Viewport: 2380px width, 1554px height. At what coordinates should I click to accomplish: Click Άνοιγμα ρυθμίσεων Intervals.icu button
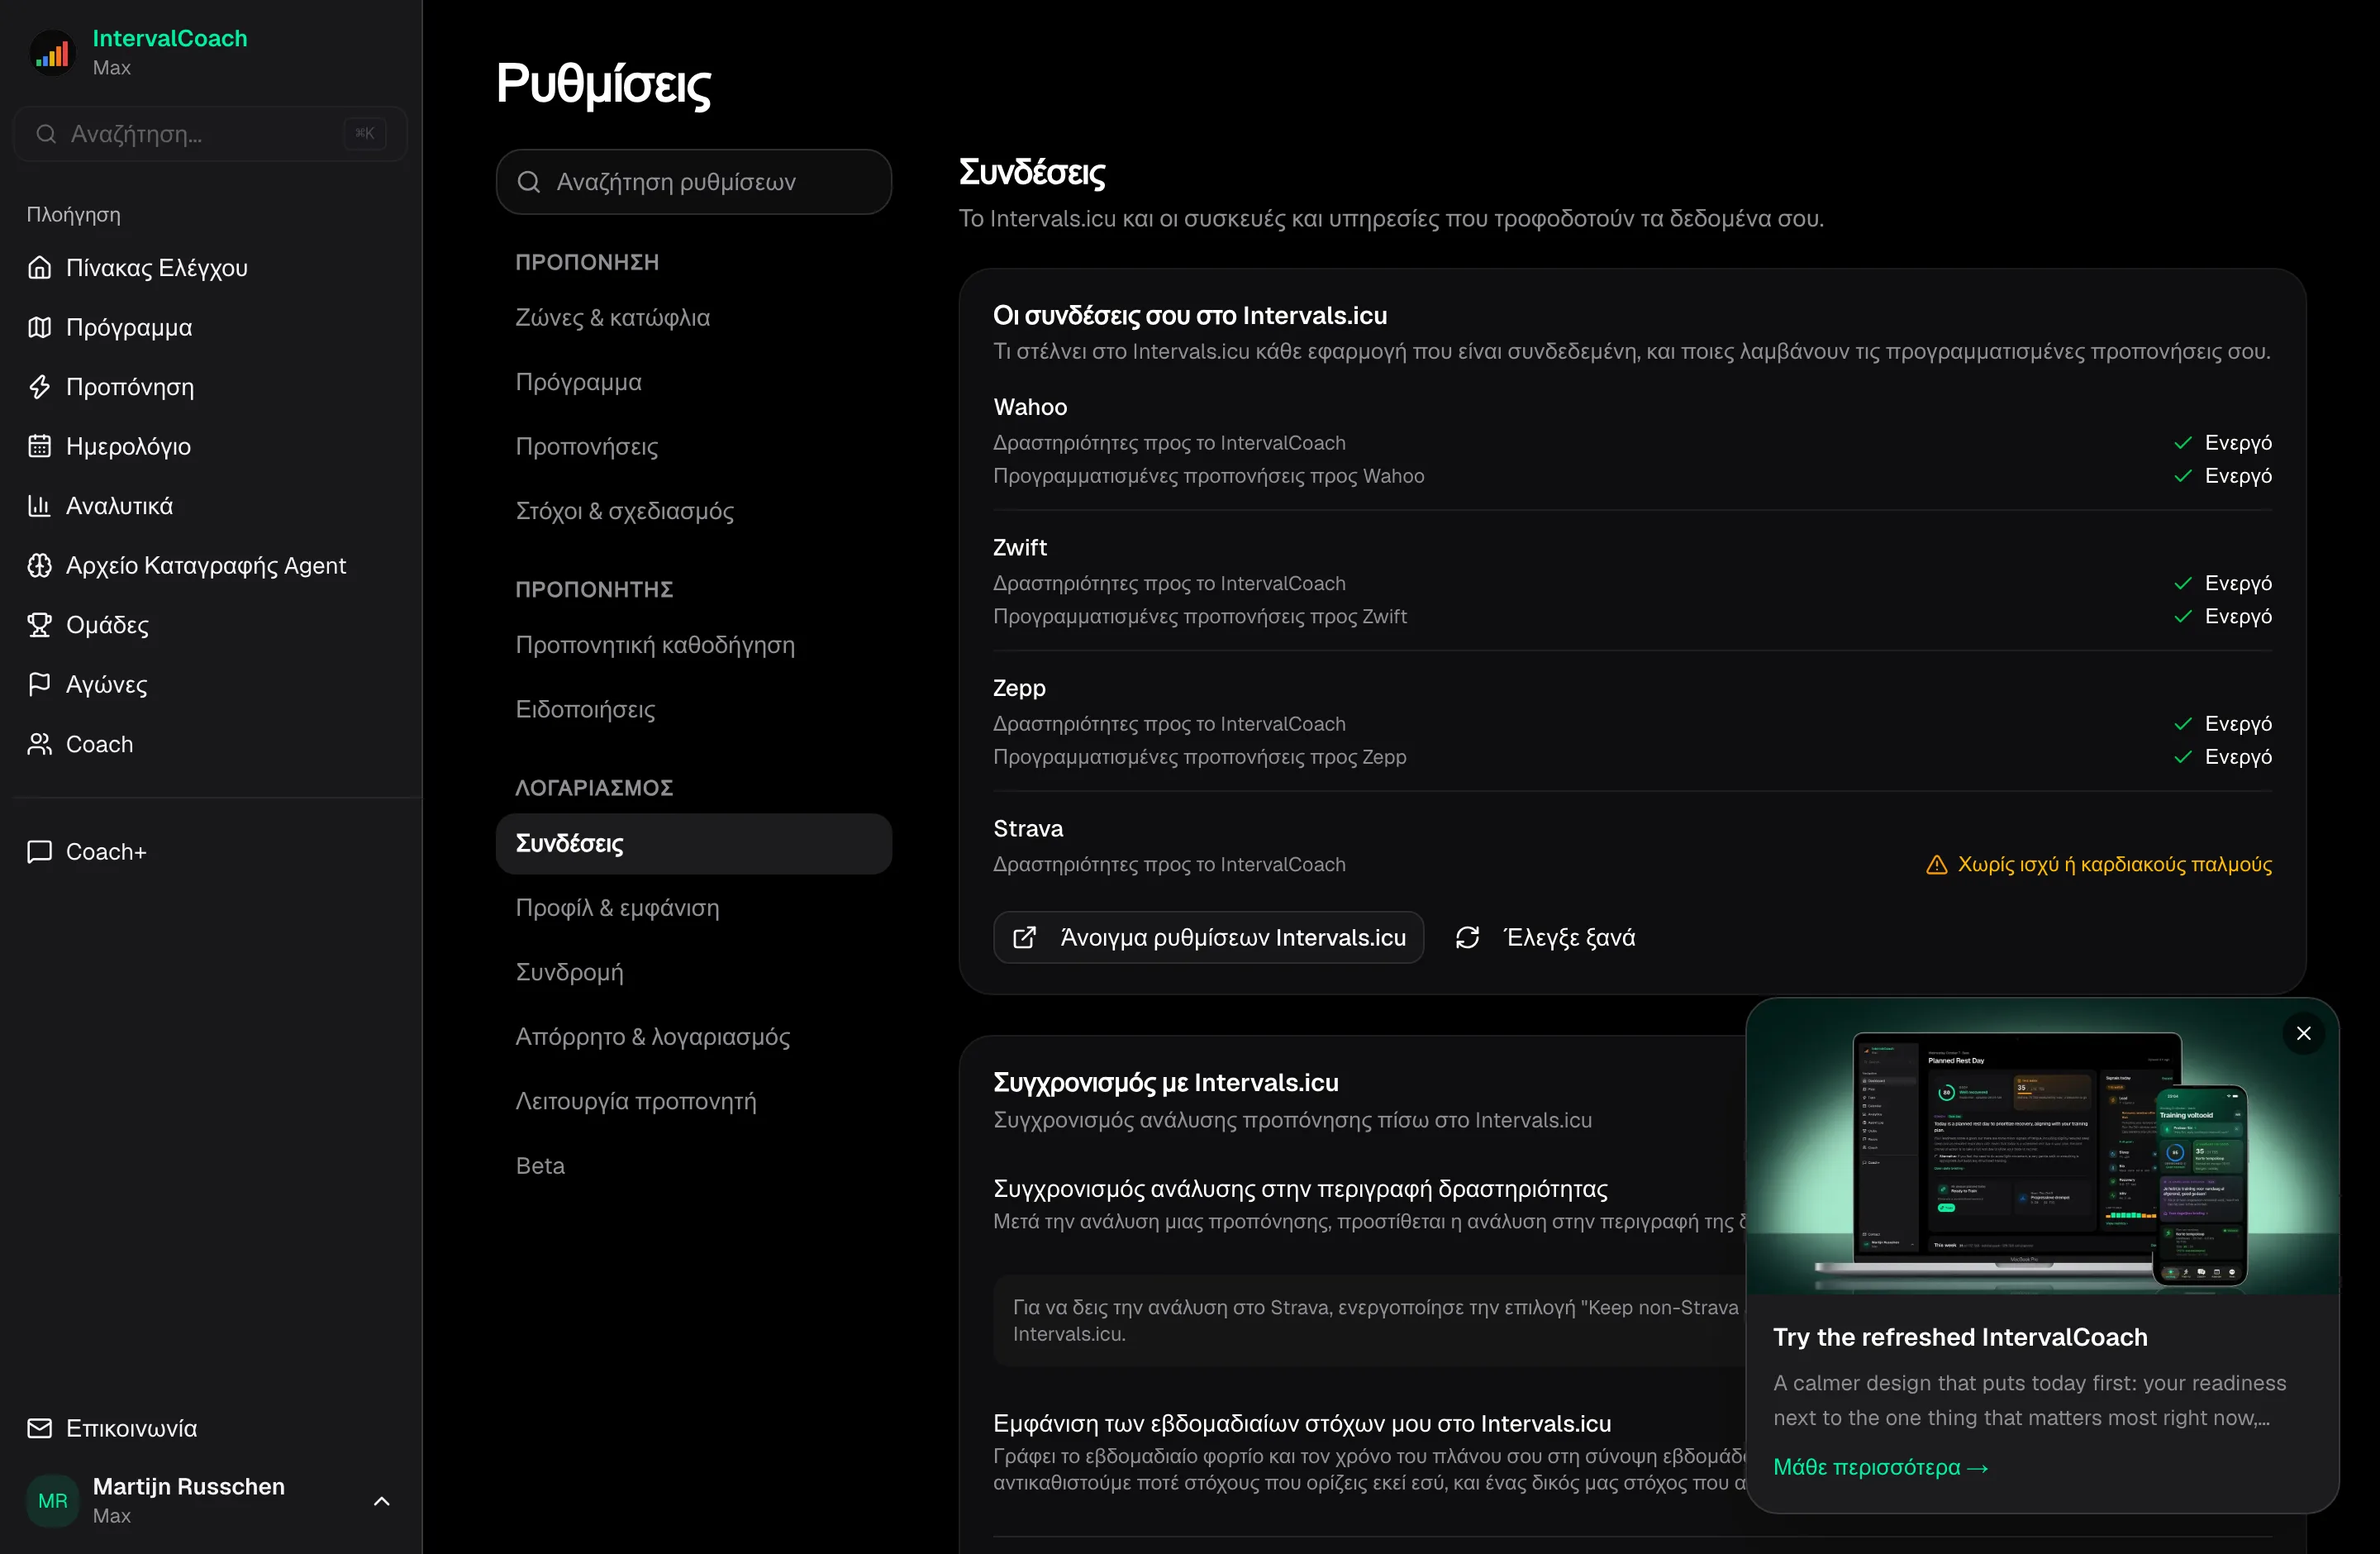pyautogui.click(x=1208, y=937)
